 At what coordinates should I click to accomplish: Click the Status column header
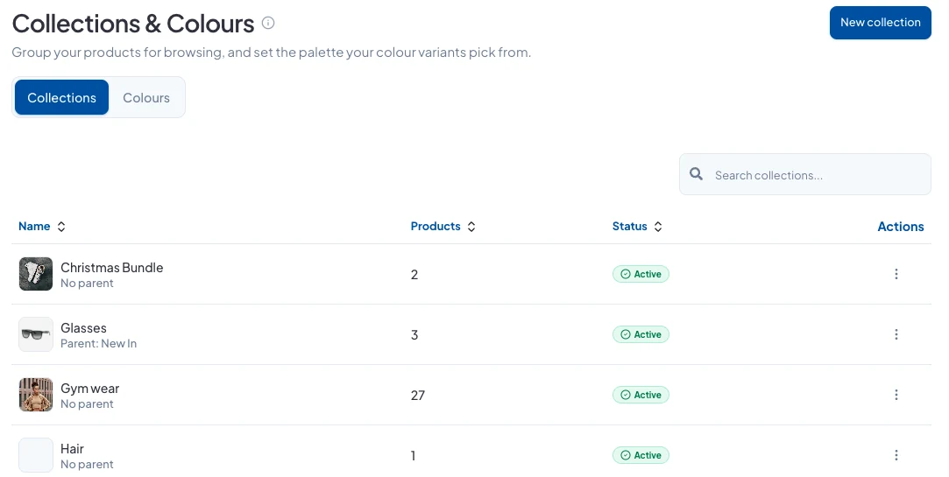tap(629, 226)
